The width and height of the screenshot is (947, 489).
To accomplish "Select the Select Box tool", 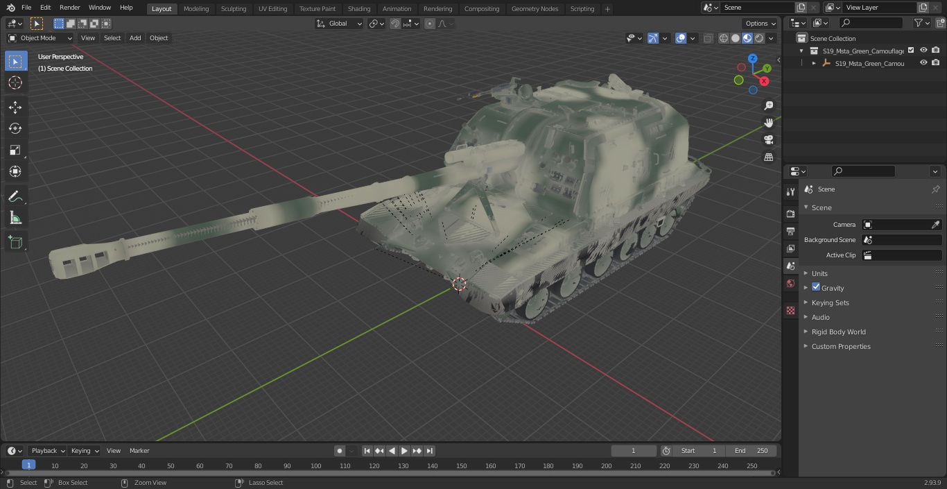I will pyautogui.click(x=15, y=61).
